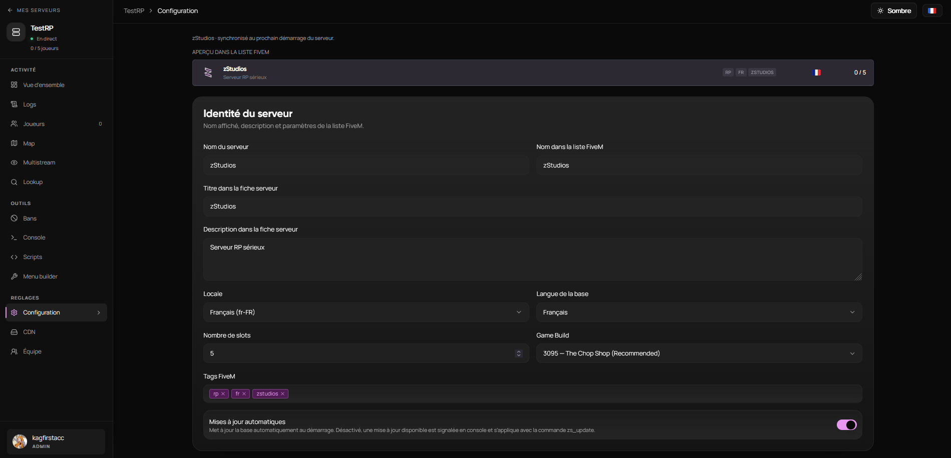Click the Console prompt icon
951x458 pixels.
pyautogui.click(x=14, y=237)
